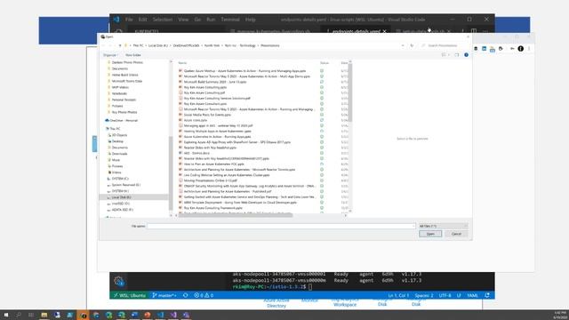Viewport: 569px width, 320px height.
Task: Select Music folder under This PC
Action: click(x=116, y=160)
